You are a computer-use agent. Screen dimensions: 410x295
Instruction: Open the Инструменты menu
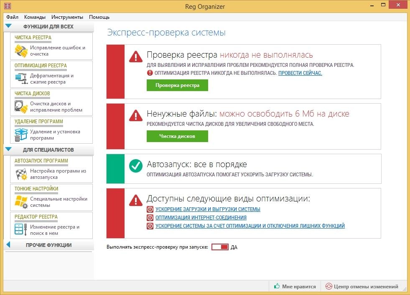click(67, 17)
